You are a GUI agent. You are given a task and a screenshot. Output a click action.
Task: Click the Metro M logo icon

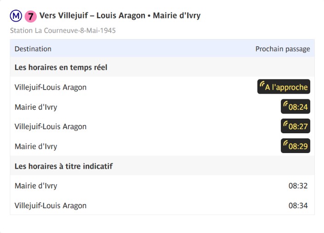point(16,16)
